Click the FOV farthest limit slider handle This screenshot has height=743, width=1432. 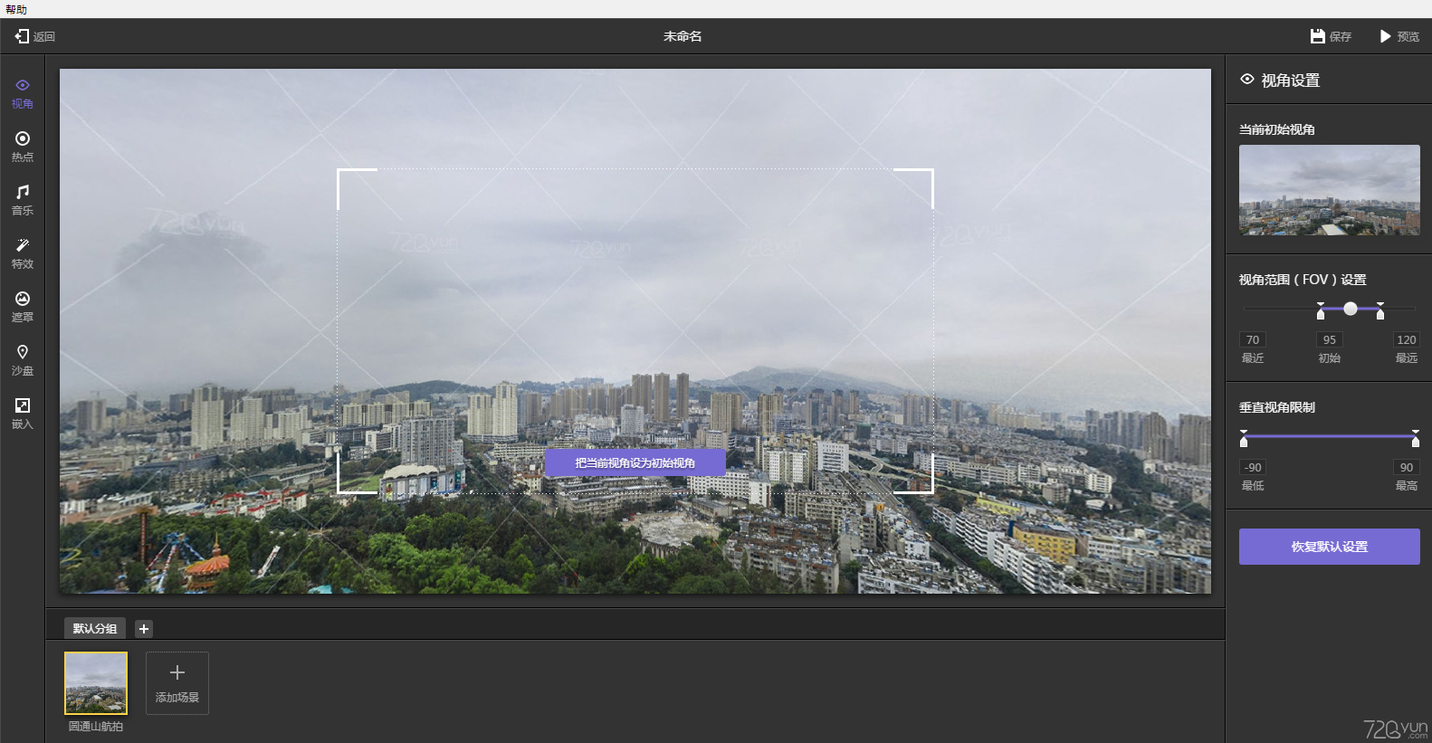tap(1380, 311)
